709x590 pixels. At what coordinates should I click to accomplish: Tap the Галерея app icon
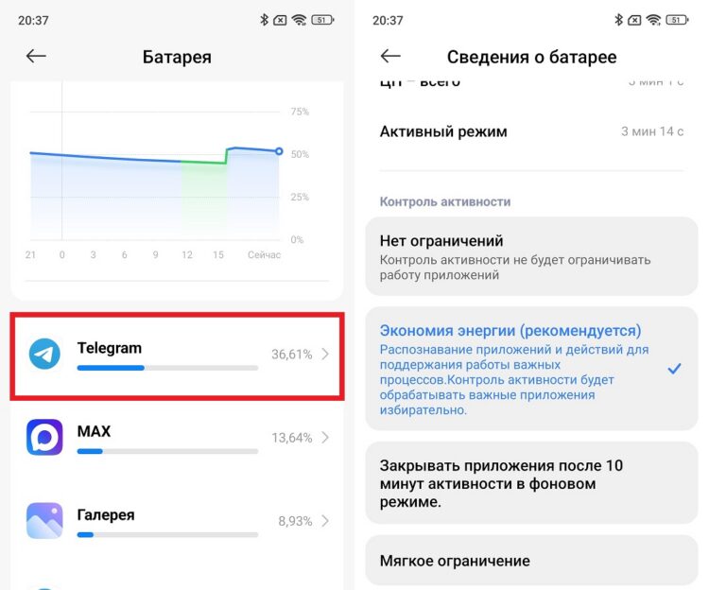click(43, 520)
